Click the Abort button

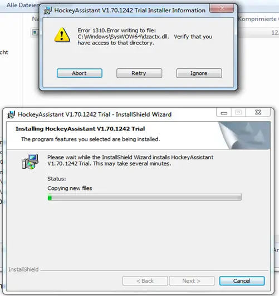tap(80, 73)
